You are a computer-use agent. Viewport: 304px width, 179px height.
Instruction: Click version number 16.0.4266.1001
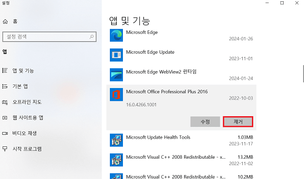(141, 105)
